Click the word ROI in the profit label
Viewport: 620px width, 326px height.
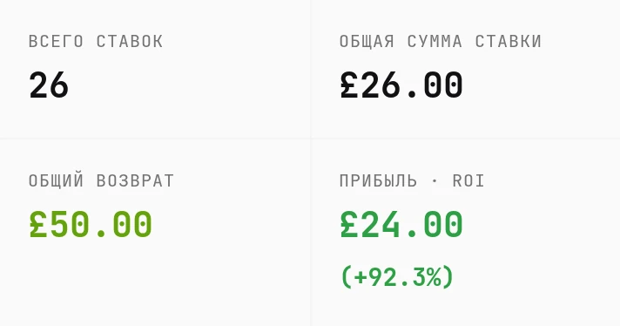(468, 181)
